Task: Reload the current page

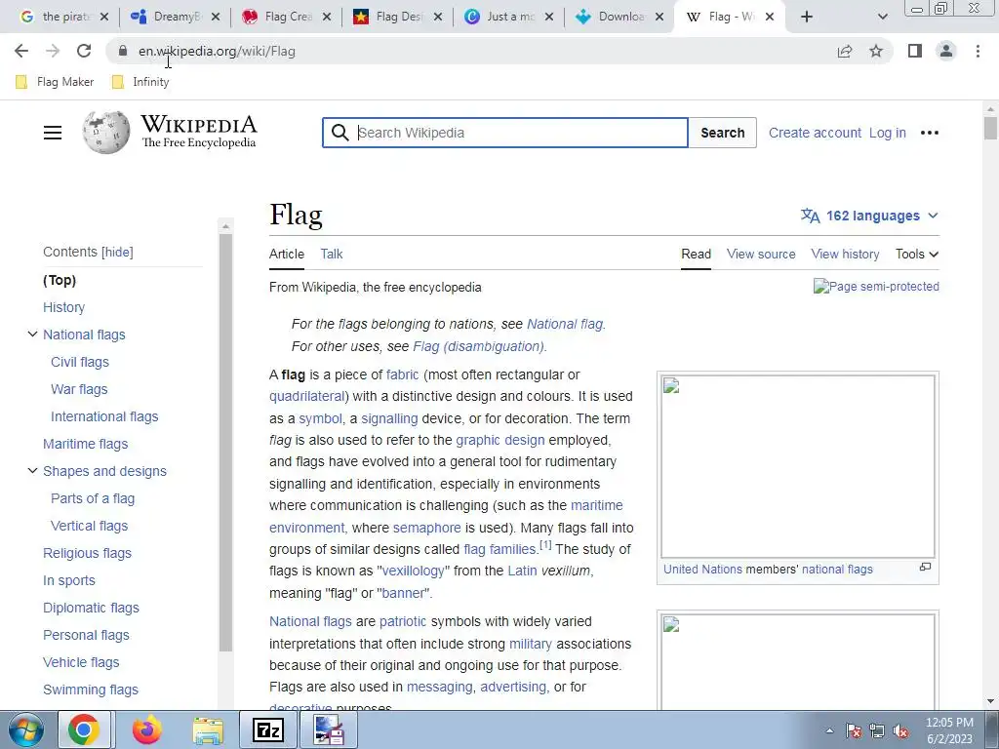Action: pos(84,51)
